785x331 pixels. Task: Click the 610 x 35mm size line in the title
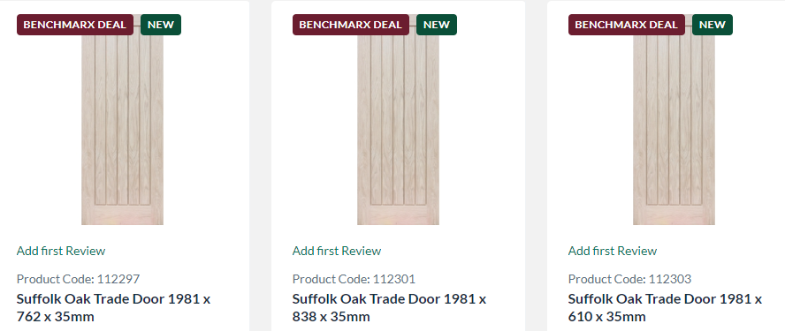(x=607, y=317)
